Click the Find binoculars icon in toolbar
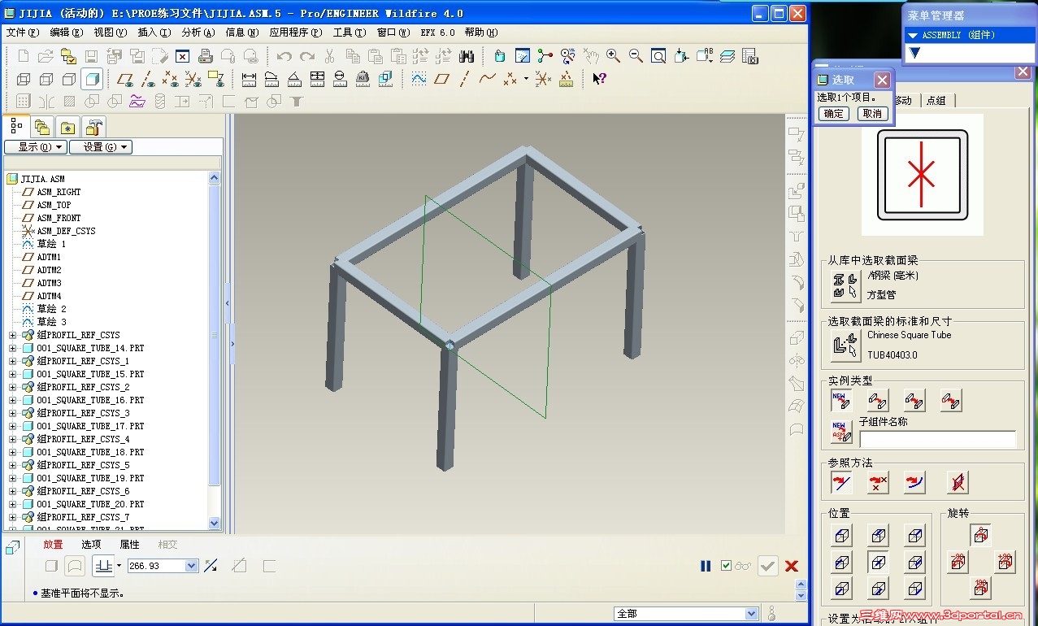Viewport: 1038px width, 626px height. pyautogui.click(x=466, y=56)
